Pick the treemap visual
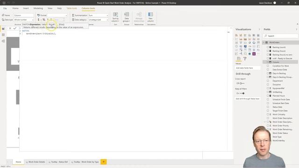 258,42
